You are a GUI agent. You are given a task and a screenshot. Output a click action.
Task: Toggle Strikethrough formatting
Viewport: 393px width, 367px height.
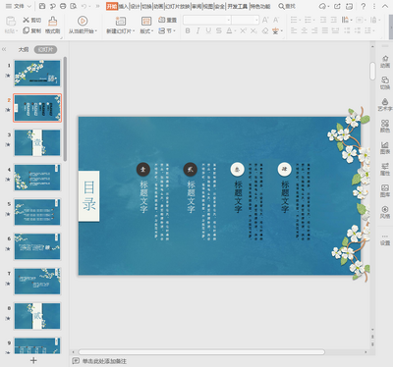pos(219,30)
